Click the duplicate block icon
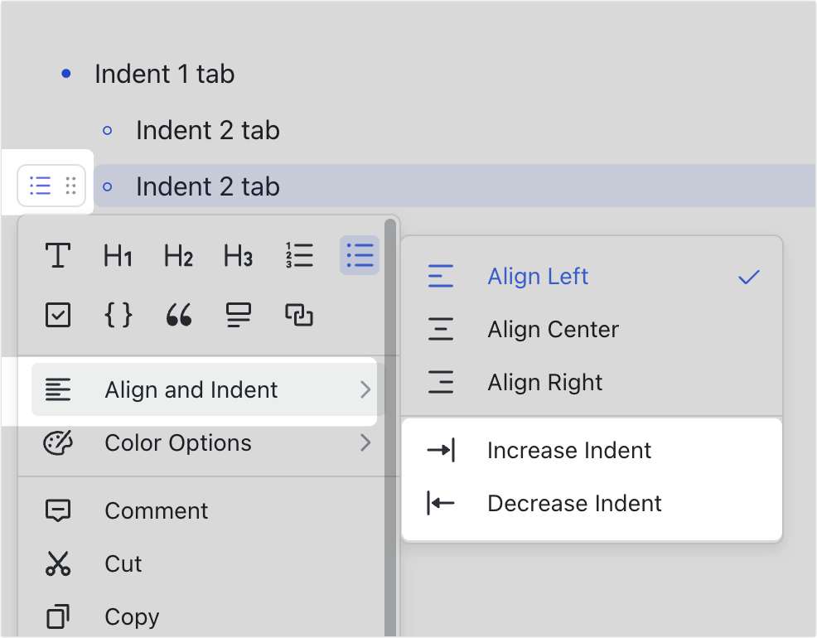The height and width of the screenshot is (638, 817). (x=298, y=315)
